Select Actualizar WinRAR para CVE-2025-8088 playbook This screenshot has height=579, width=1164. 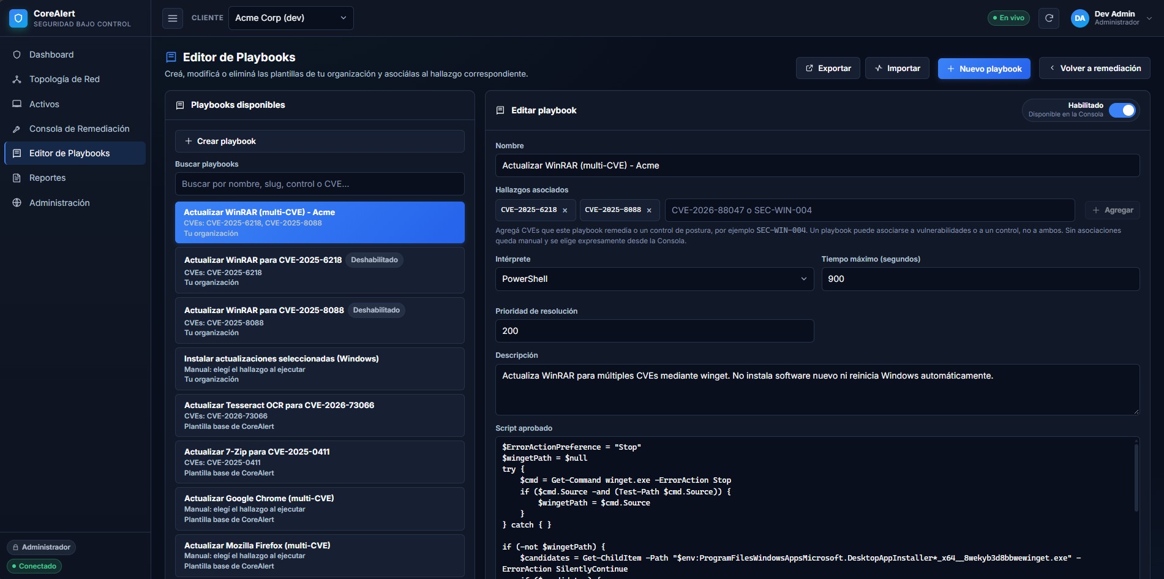tap(320, 320)
